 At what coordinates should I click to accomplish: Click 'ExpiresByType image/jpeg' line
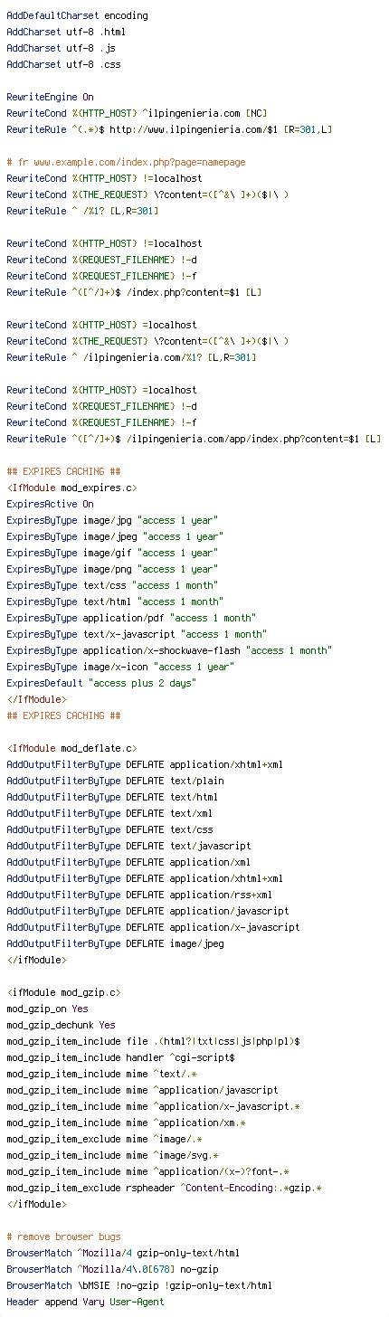(115, 536)
